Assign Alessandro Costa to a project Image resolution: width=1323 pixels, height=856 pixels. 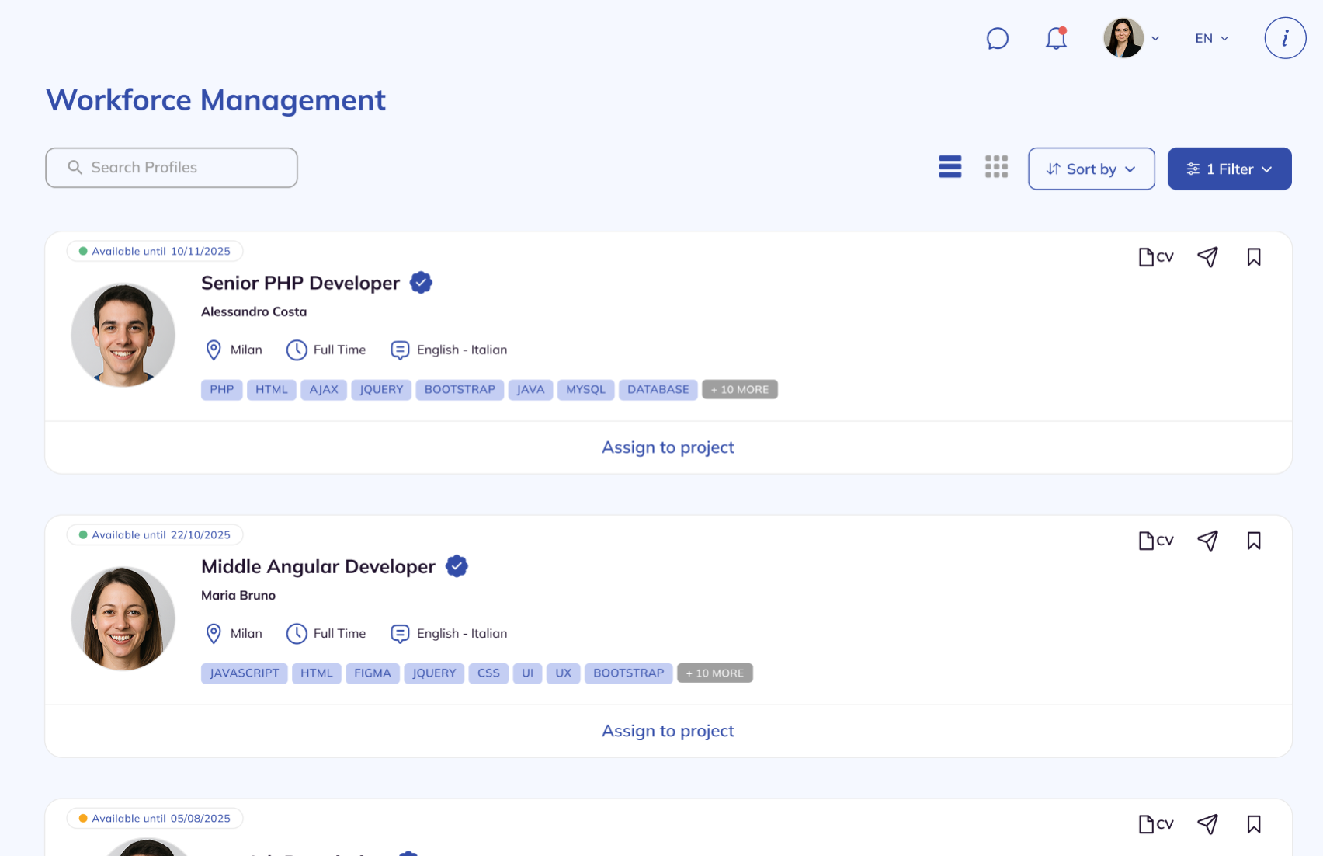pyautogui.click(x=668, y=447)
